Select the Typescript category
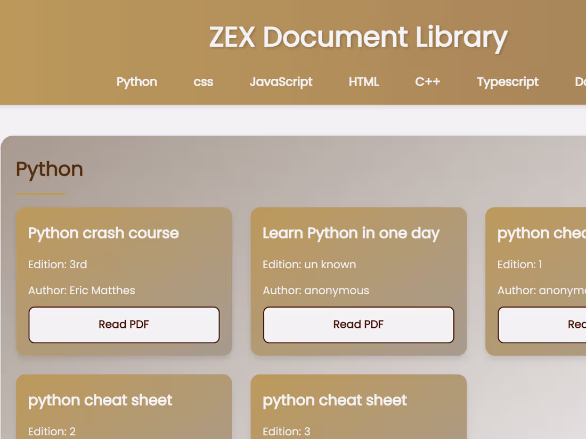This screenshot has height=439, width=586. click(x=507, y=82)
